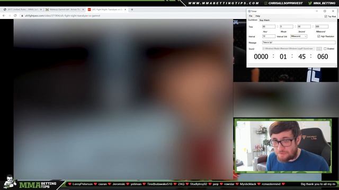Switch to the 2017 Unified Rules tab

pyautogui.click(x=22, y=9)
